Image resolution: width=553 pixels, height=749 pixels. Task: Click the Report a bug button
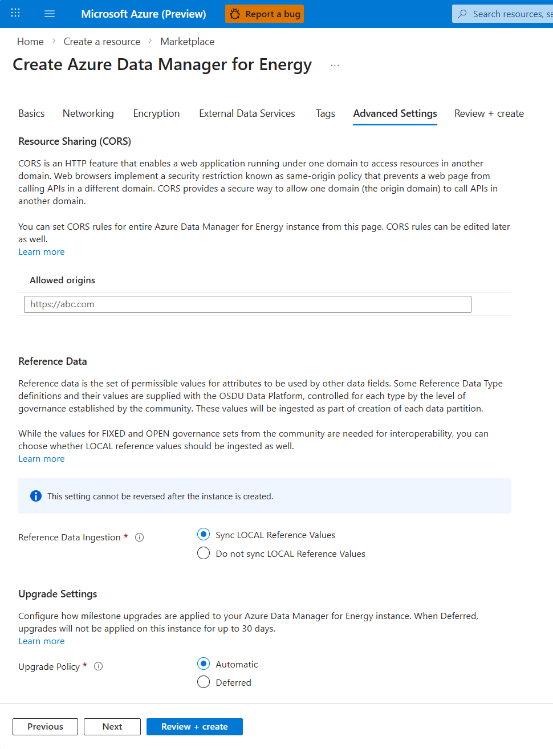tap(265, 14)
